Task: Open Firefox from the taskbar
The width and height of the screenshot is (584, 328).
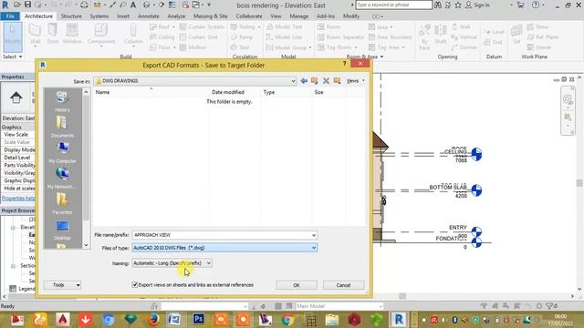Action: 152,319
